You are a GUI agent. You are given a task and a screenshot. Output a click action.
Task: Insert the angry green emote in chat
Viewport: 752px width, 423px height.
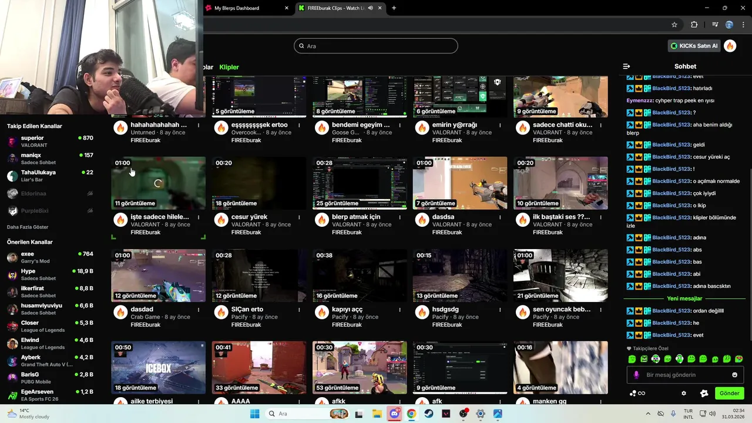coord(644,359)
